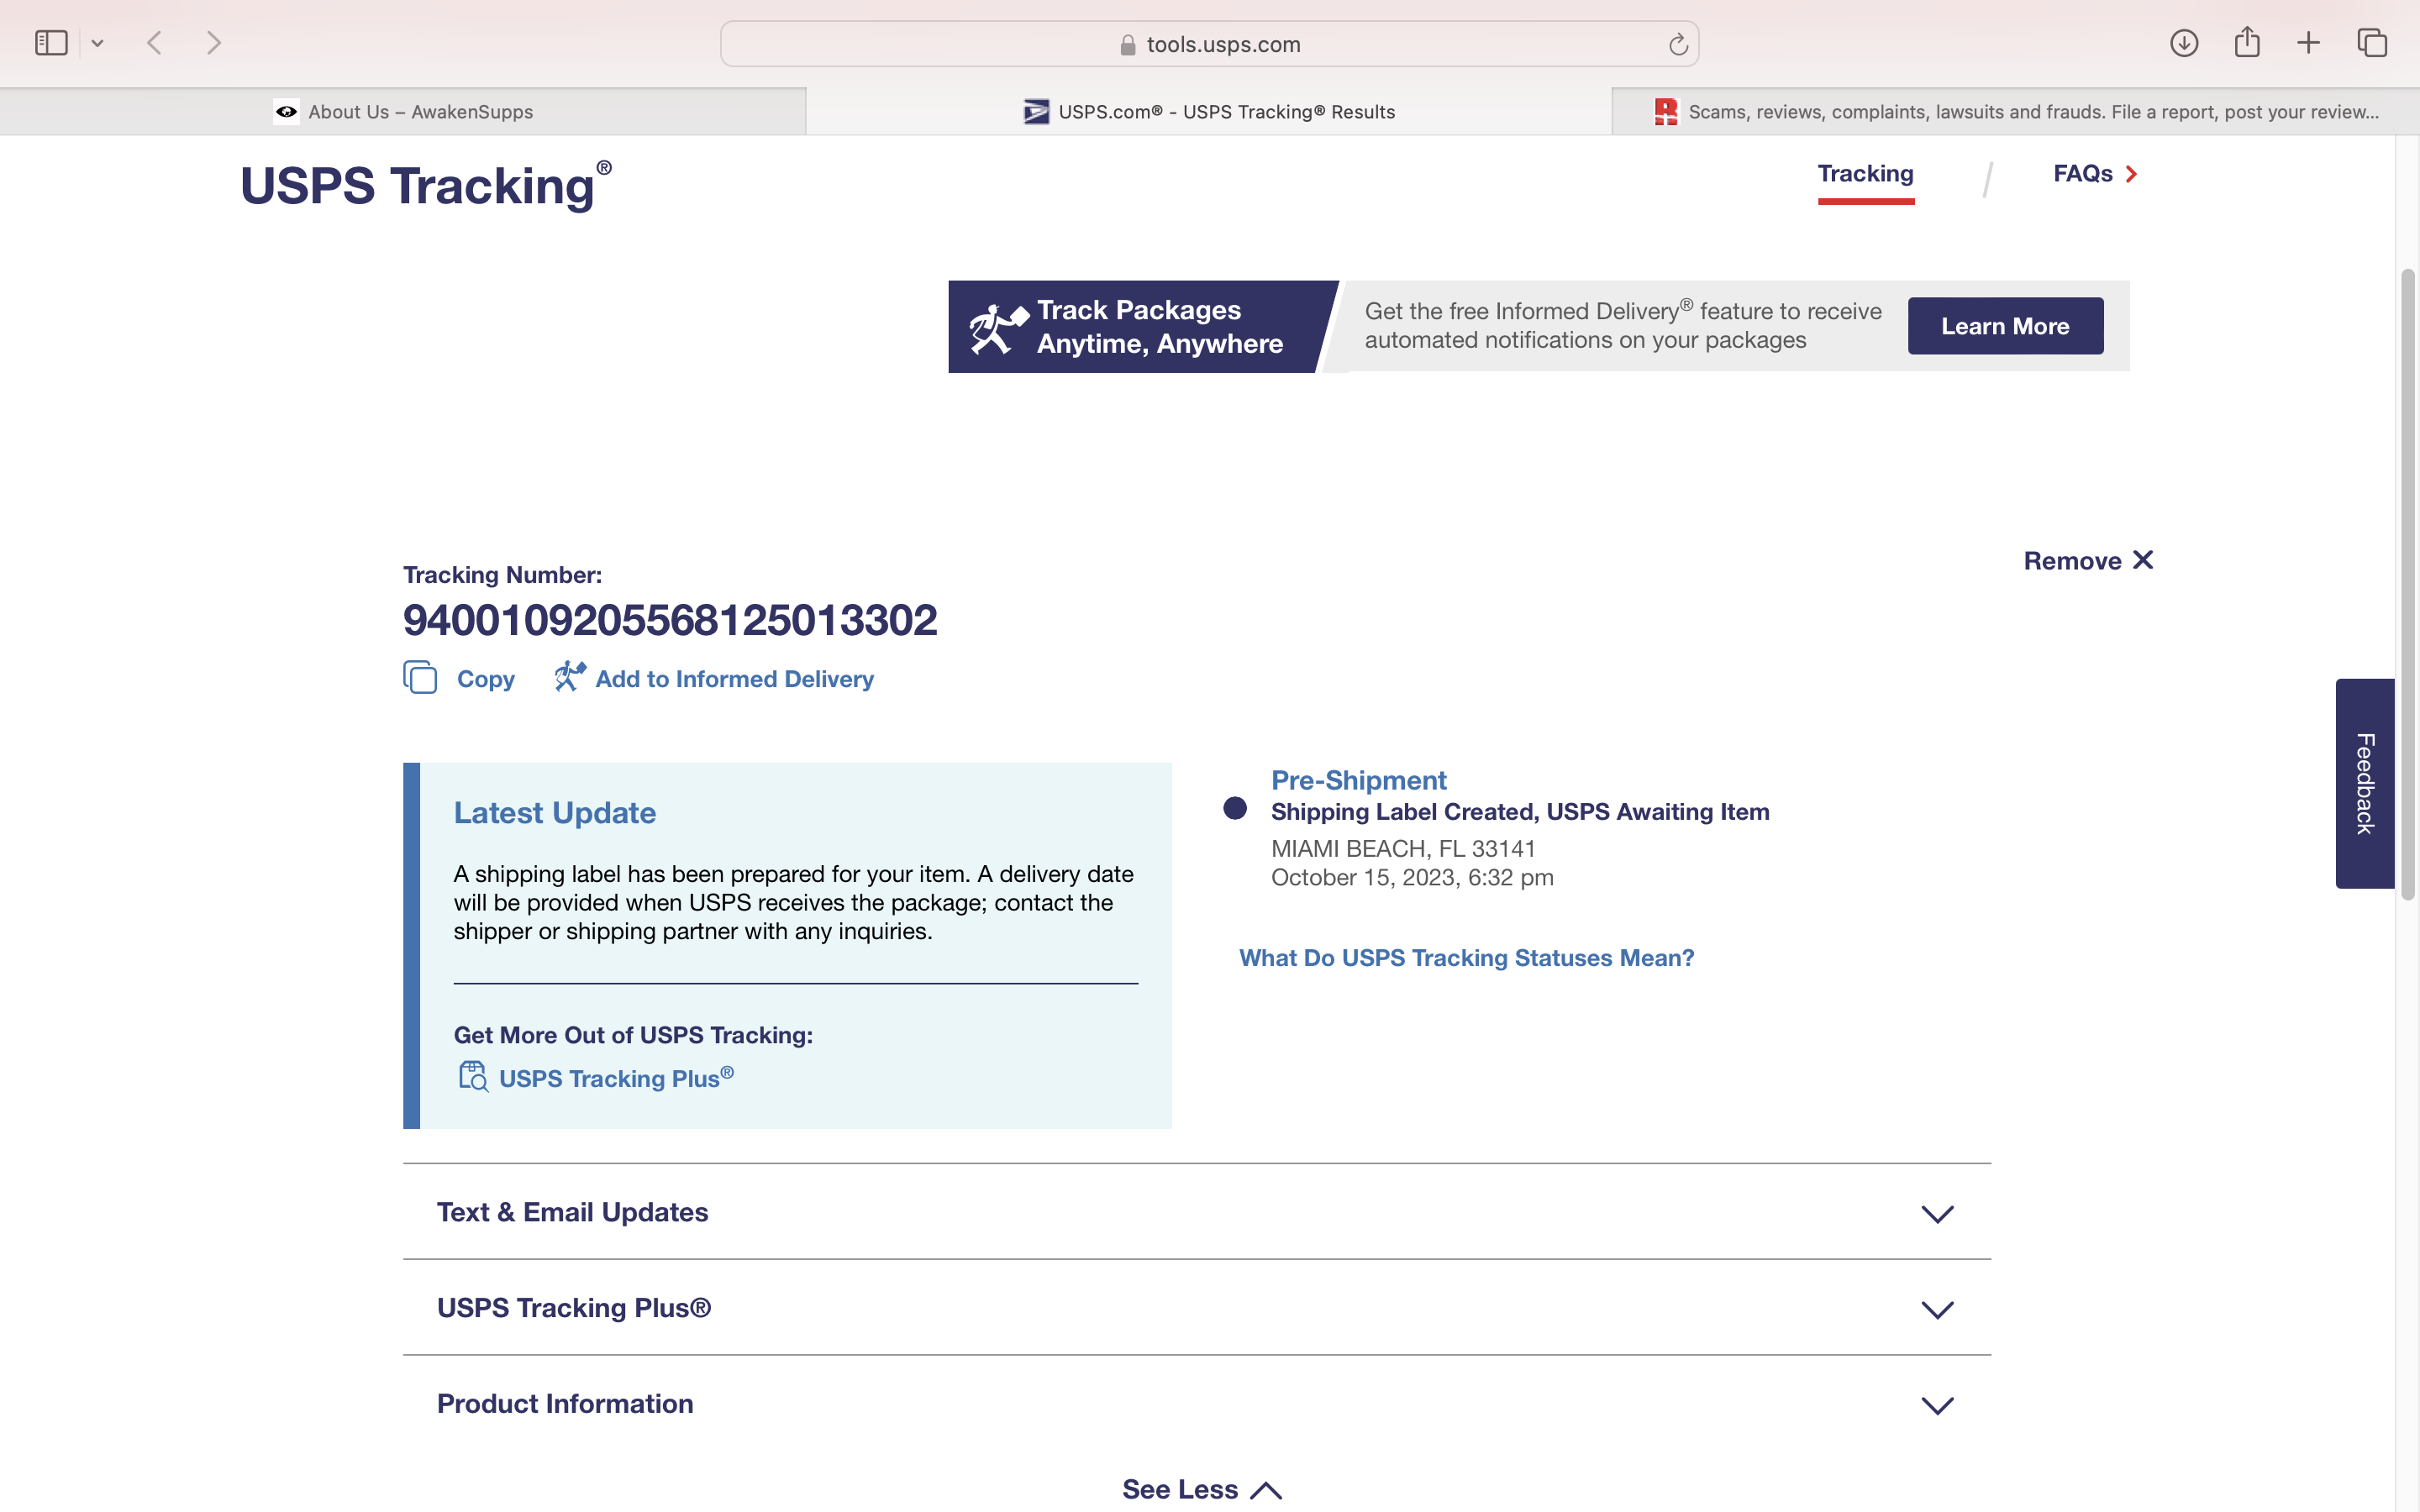Click the Tracking Number: label
This screenshot has width=2420, height=1512.
coord(502,575)
